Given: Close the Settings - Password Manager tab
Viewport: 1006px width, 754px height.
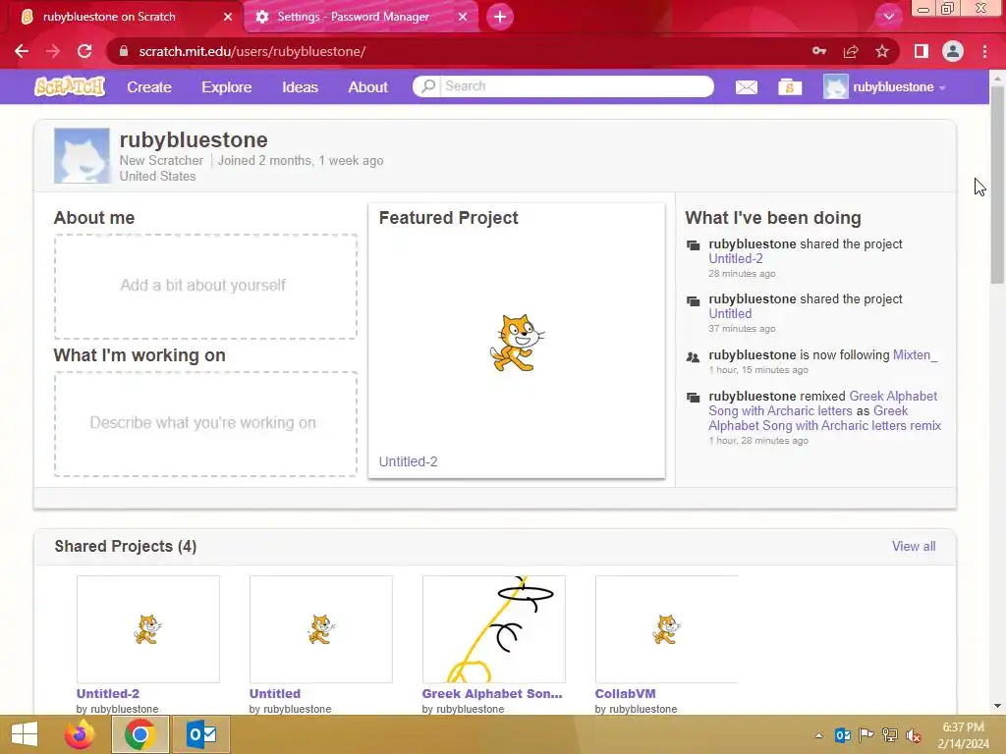Looking at the screenshot, I should pos(463,17).
